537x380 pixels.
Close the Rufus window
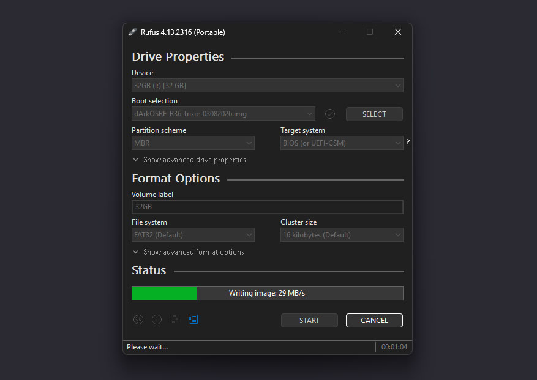pyautogui.click(x=398, y=32)
